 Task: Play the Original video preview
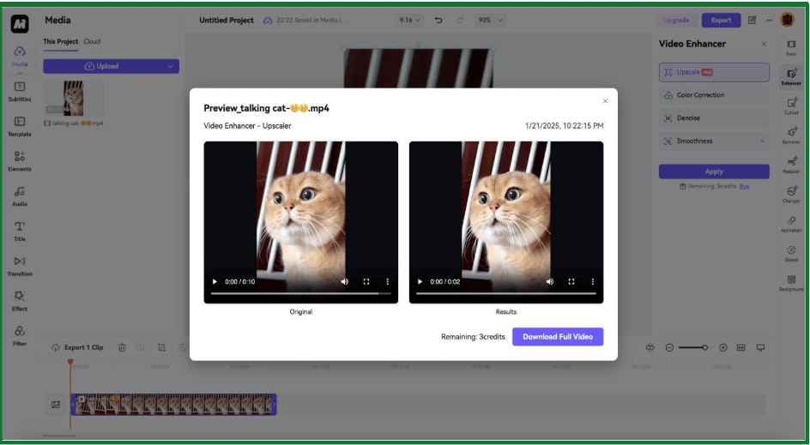(215, 281)
